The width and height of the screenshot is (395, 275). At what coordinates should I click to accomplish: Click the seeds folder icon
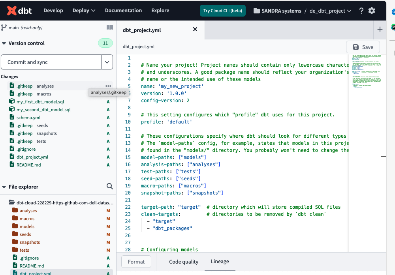(15, 234)
